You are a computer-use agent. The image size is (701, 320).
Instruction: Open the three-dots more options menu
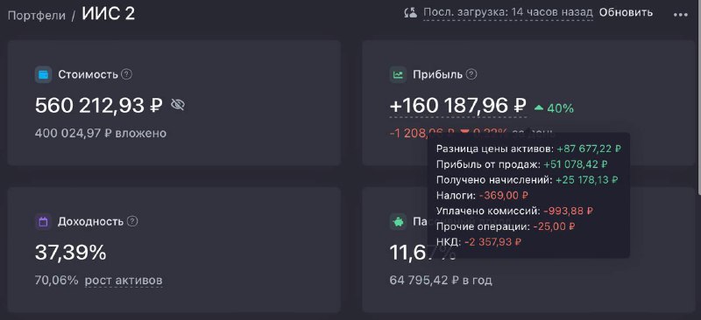pyautogui.click(x=681, y=14)
